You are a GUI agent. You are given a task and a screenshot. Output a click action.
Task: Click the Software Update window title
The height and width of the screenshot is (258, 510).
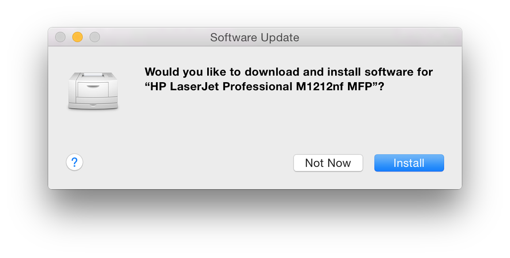point(255,37)
